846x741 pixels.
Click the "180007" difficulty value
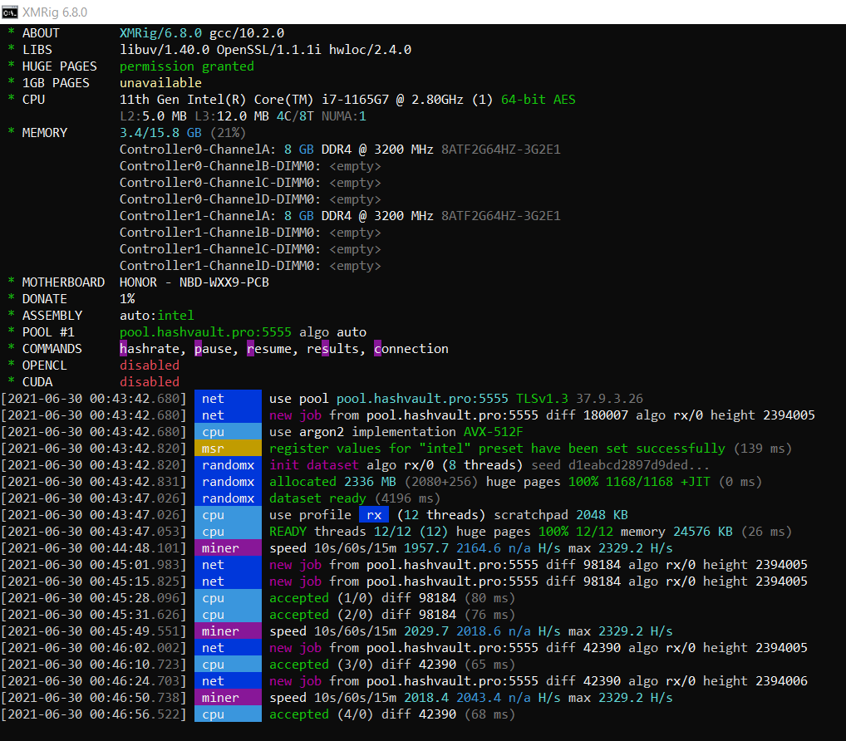606,415
